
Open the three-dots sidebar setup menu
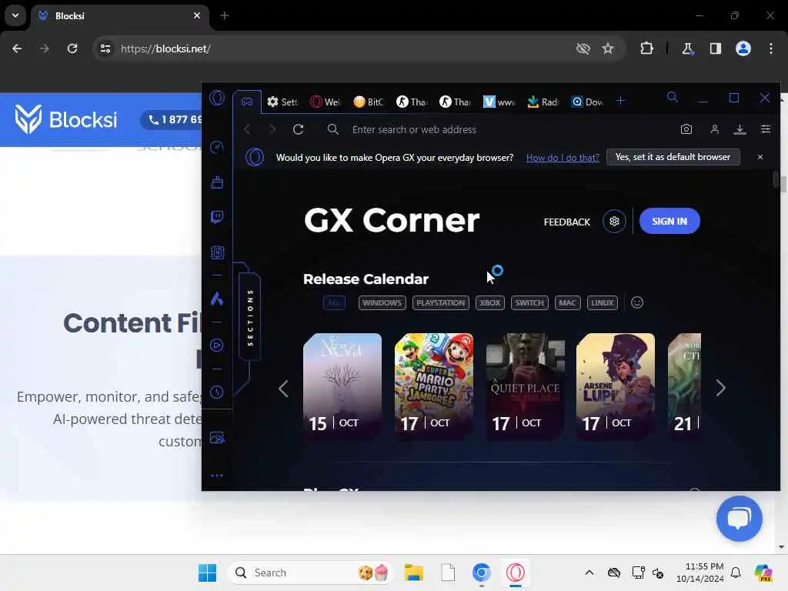point(217,476)
